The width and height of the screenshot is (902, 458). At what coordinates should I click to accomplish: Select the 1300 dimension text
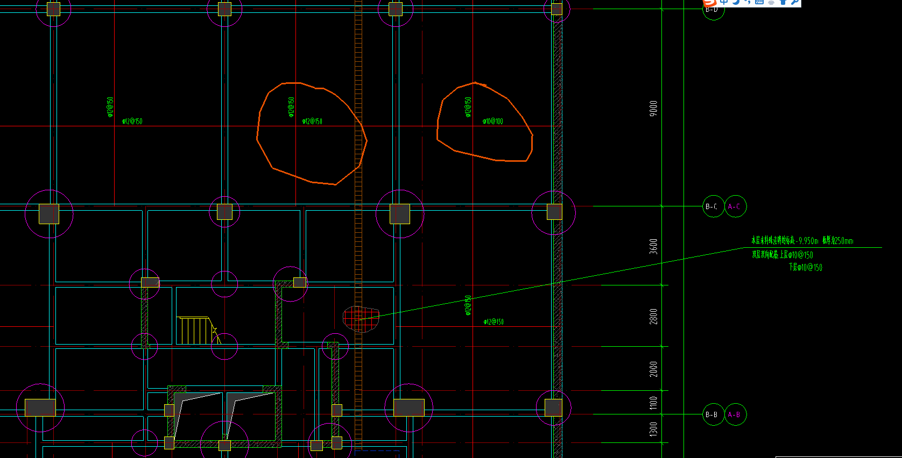[x=653, y=429]
